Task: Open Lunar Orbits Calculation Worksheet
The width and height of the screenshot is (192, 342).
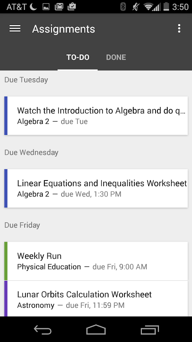Action: click(96, 299)
